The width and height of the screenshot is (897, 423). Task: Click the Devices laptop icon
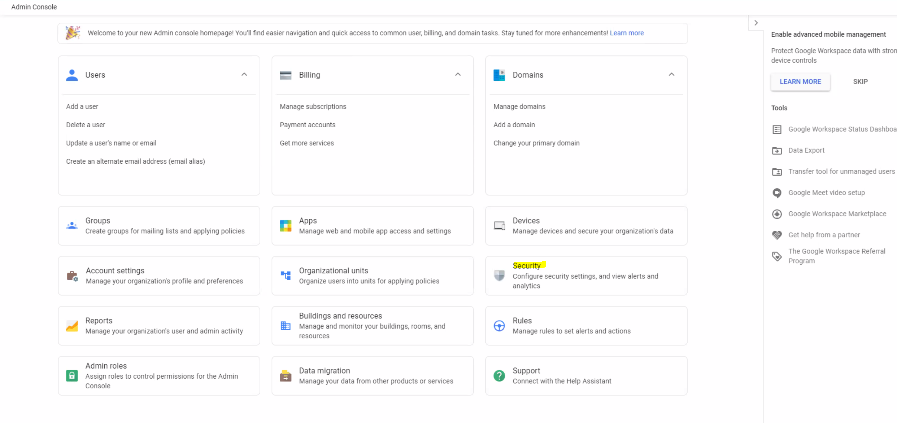click(499, 226)
